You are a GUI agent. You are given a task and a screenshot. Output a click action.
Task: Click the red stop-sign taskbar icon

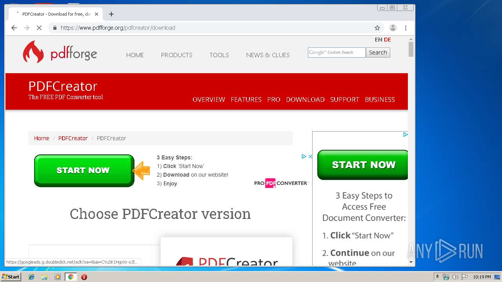click(x=84, y=277)
